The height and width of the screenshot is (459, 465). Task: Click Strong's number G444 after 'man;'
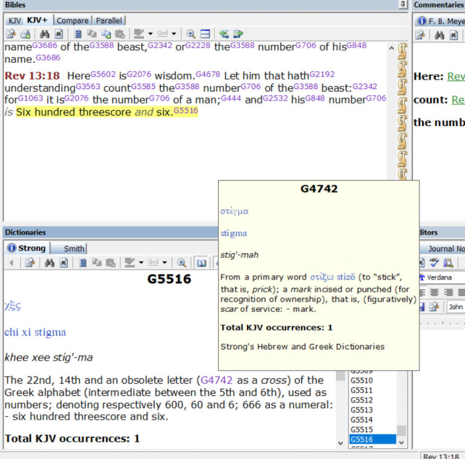pos(231,98)
